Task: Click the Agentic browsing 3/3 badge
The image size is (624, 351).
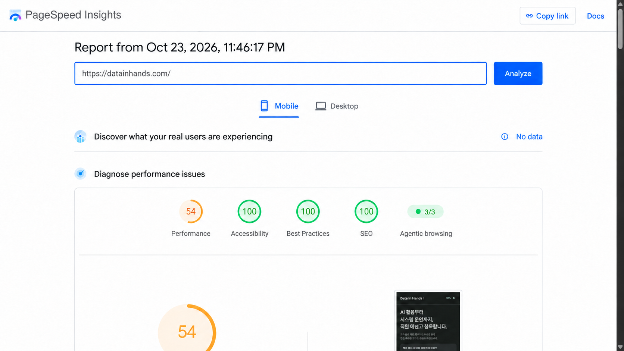Action: click(425, 211)
